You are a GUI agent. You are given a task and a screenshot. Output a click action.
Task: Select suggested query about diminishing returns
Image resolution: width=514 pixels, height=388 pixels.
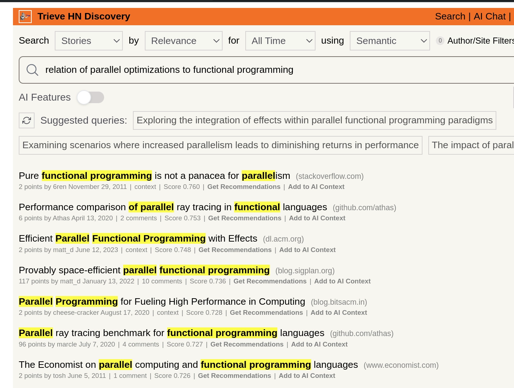point(220,145)
